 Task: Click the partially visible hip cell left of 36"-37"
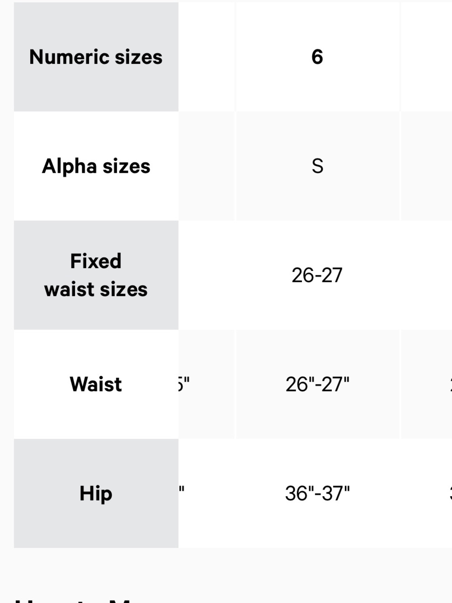[207, 493]
